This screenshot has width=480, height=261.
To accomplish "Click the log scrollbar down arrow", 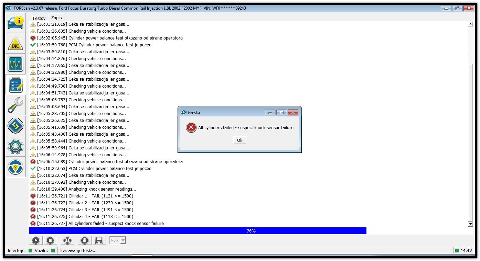I will pos(470,224).
